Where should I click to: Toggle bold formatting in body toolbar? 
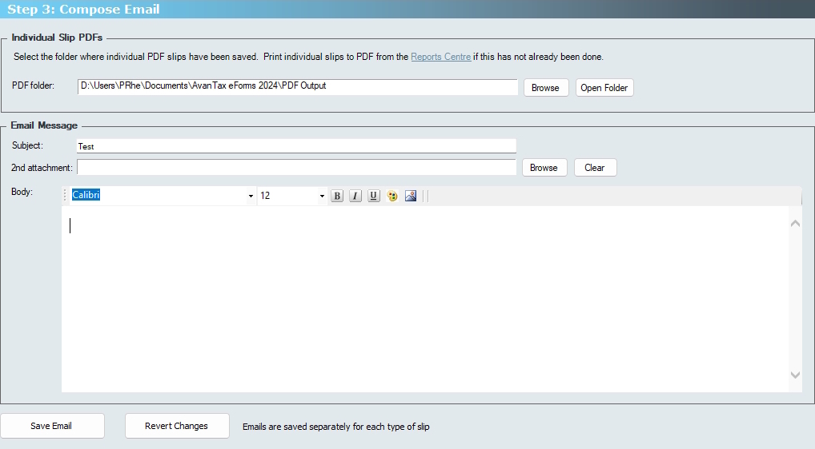[x=337, y=196]
